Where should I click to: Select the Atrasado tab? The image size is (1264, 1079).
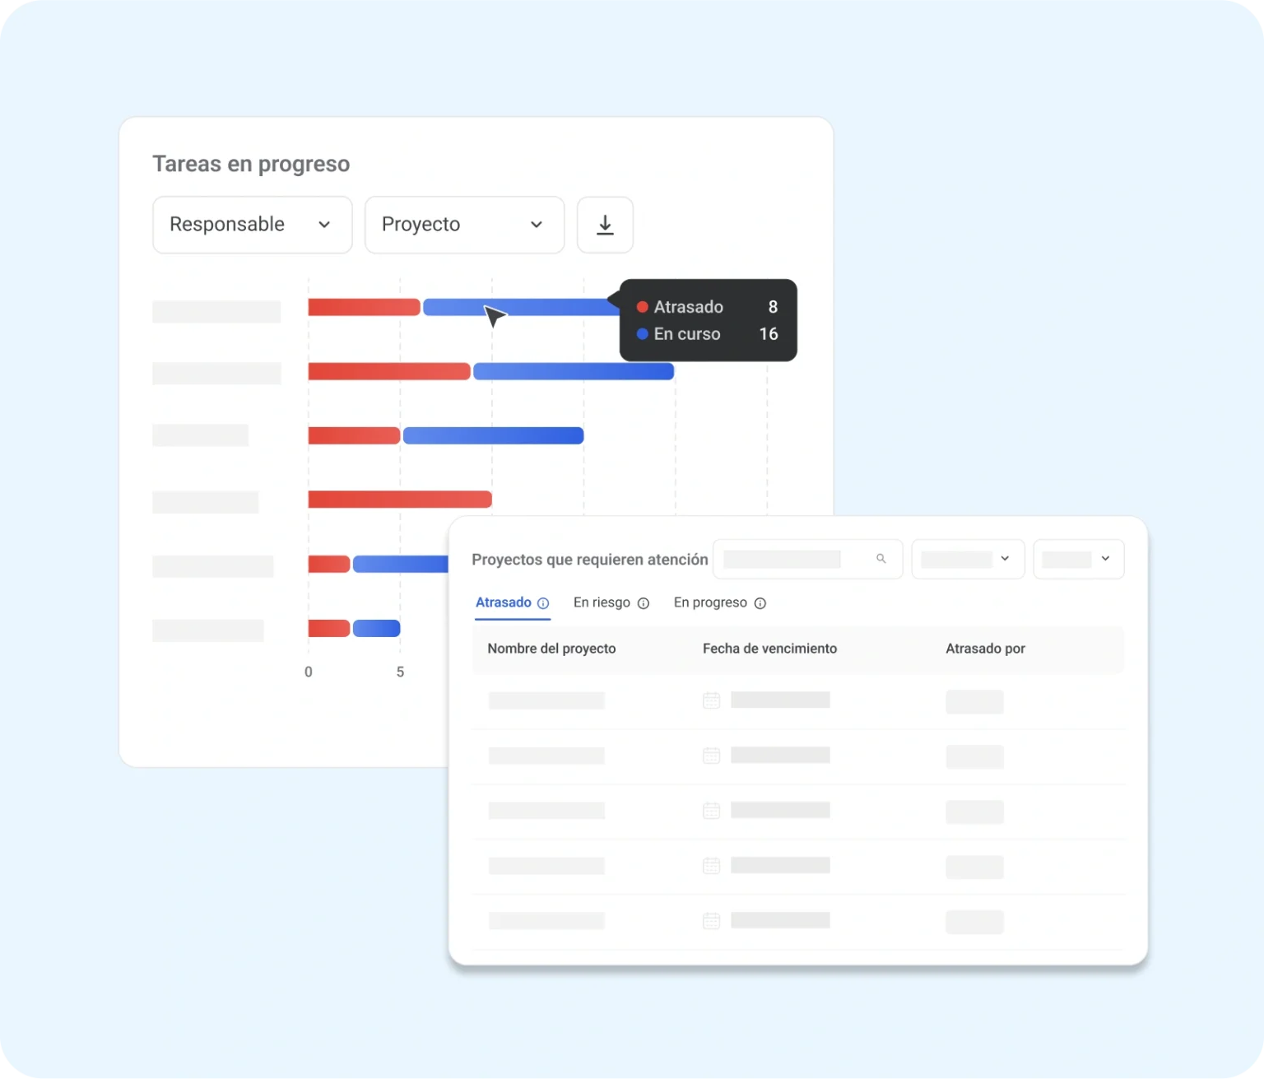(503, 602)
